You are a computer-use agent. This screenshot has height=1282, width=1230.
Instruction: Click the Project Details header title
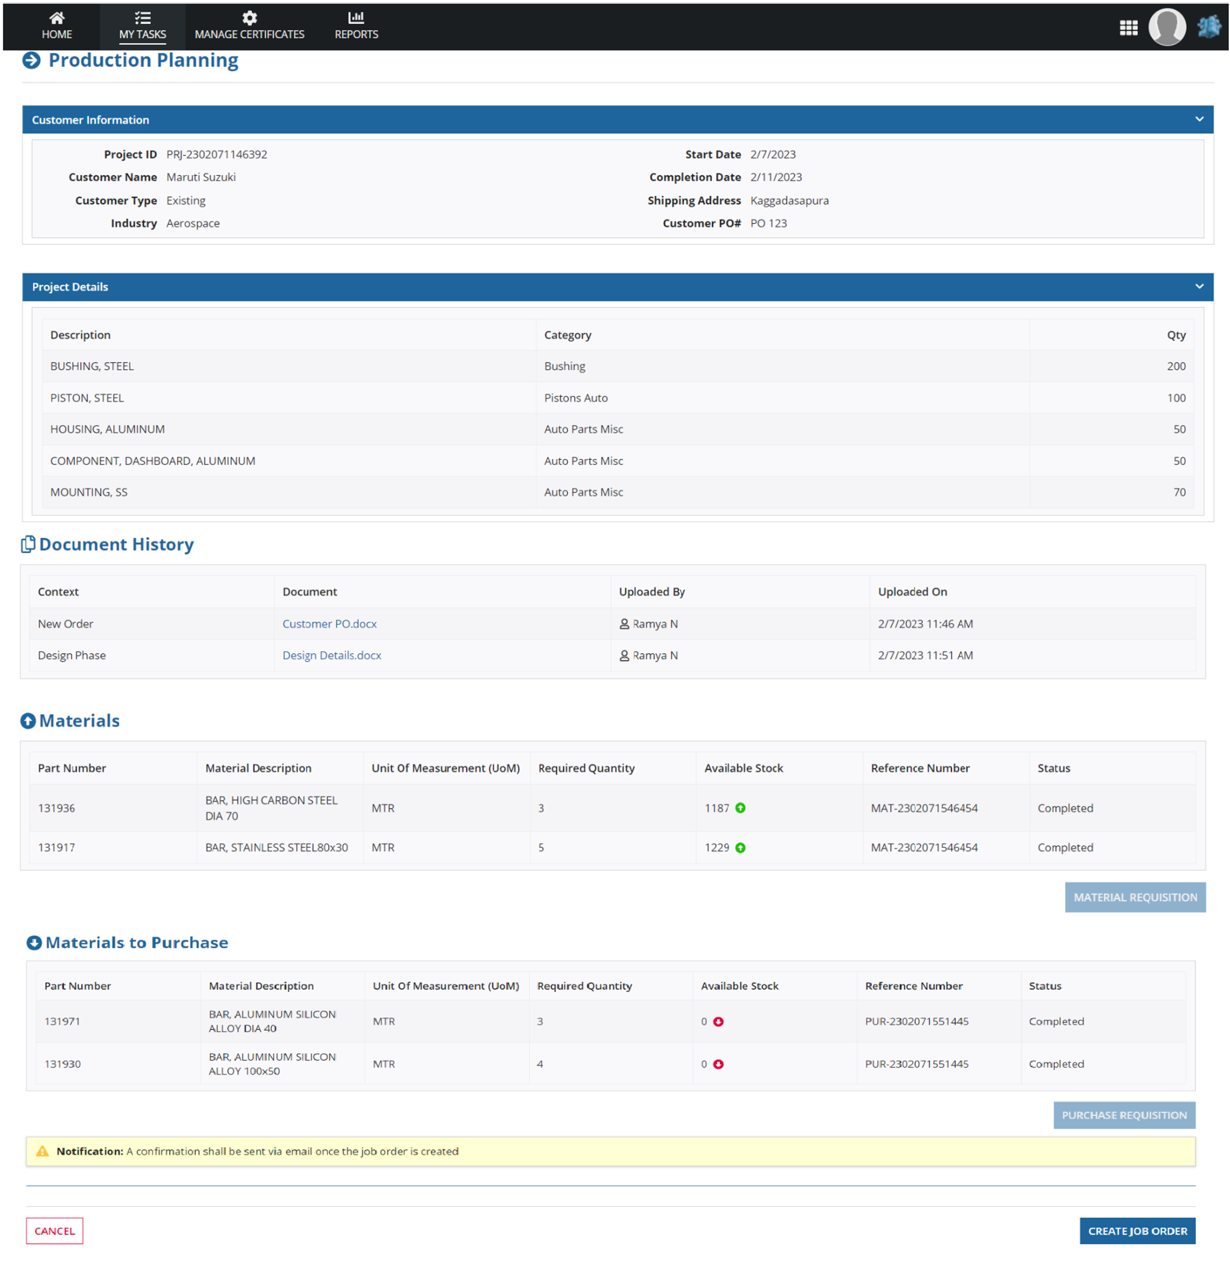(x=70, y=287)
